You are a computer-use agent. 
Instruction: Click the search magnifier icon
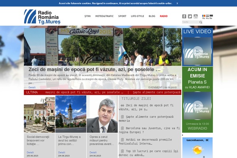coord(201,22)
